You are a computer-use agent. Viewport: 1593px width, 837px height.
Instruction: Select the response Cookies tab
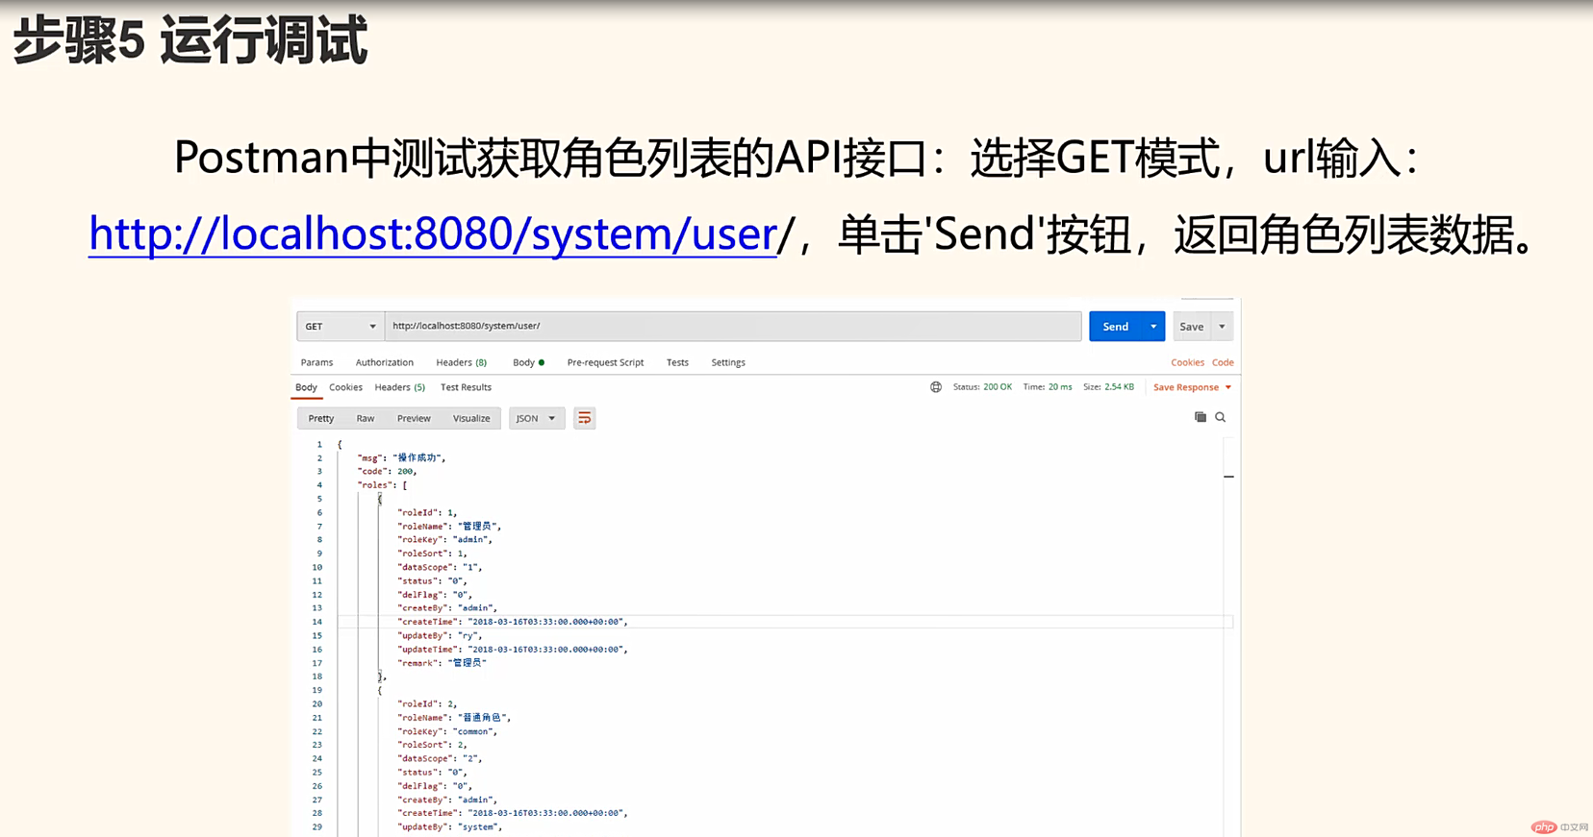[x=345, y=387]
